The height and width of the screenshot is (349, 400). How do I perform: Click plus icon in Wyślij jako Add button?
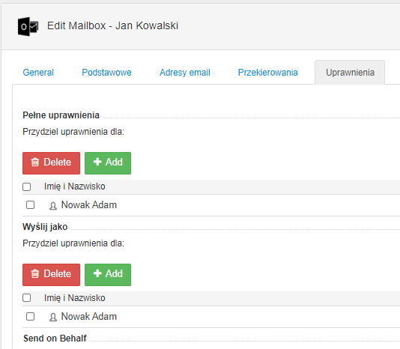click(97, 273)
